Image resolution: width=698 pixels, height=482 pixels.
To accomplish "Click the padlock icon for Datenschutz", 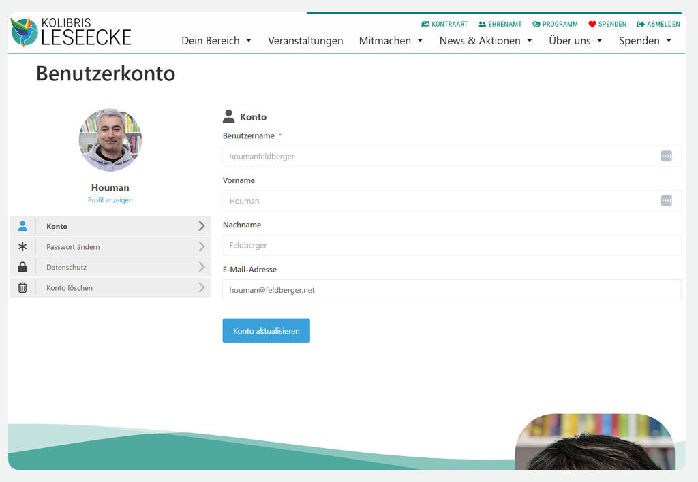I will click(22, 267).
